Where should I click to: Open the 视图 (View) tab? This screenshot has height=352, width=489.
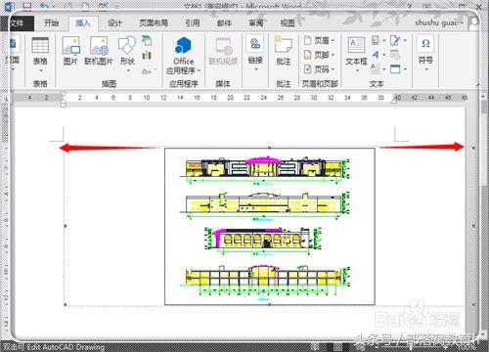(x=288, y=23)
